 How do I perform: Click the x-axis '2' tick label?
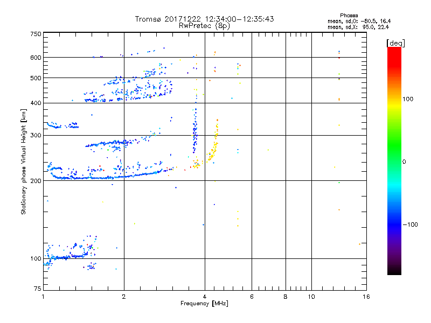point(124,297)
